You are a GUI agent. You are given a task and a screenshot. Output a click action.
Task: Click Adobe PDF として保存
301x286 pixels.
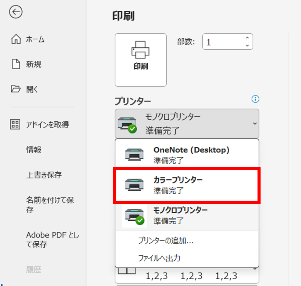[x=53, y=240]
